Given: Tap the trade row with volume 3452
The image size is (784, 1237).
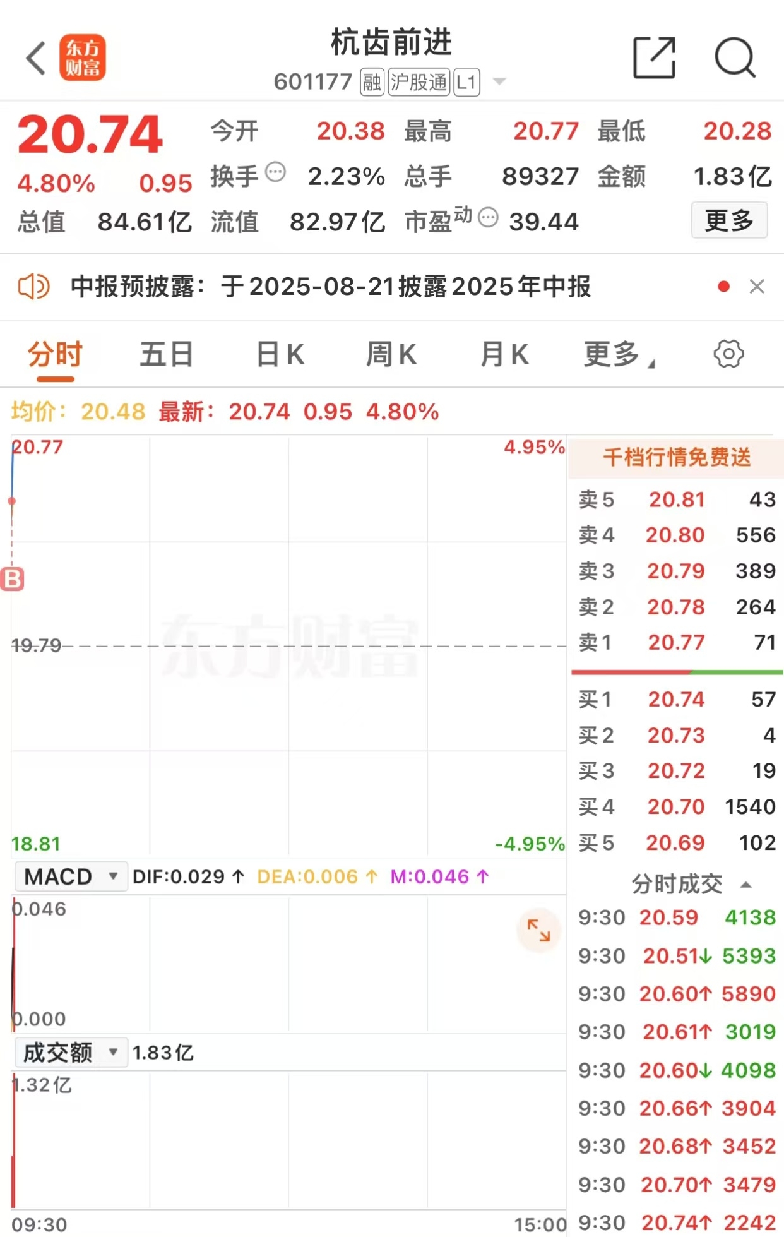Looking at the screenshot, I should pos(677,1145).
